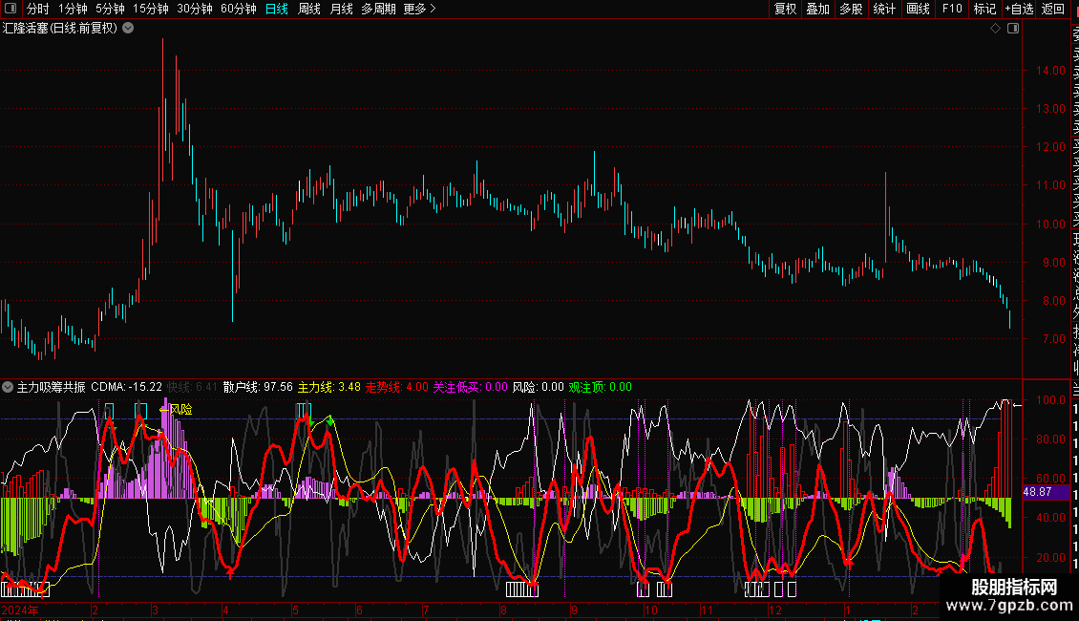Expand the 汇隆活塞 stock title dropdown
This screenshot has height=621, width=1079.
pyautogui.click(x=129, y=29)
